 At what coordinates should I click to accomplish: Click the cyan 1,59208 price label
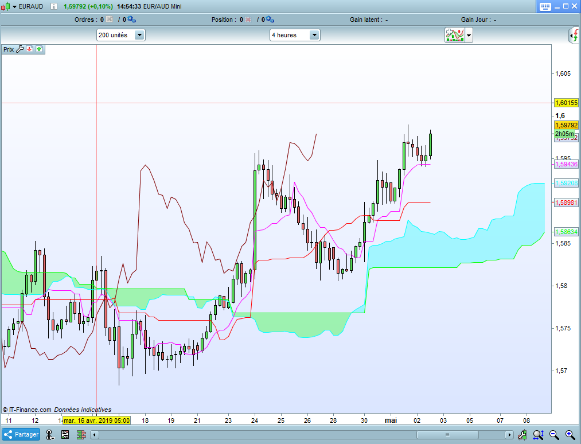coord(566,183)
